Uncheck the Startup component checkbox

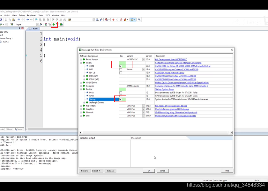coord(121,99)
